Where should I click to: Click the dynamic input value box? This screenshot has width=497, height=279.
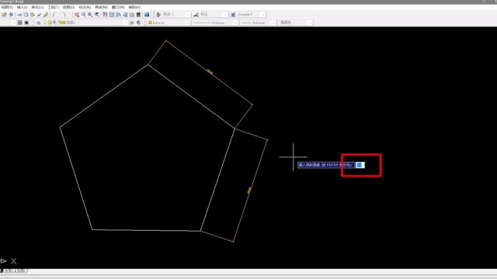click(360, 165)
